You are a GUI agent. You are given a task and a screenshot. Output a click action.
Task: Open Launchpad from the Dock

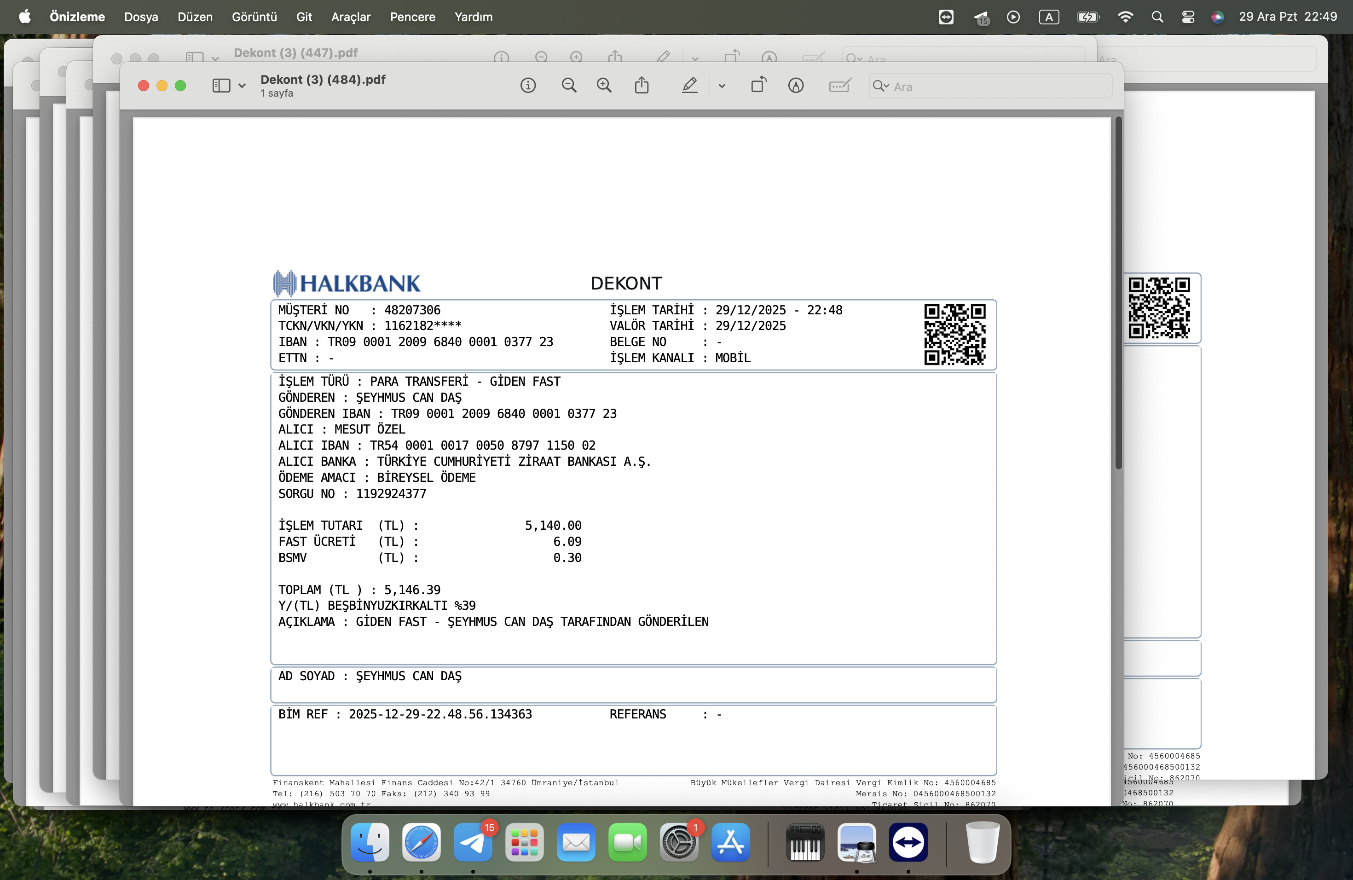click(524, 842)
